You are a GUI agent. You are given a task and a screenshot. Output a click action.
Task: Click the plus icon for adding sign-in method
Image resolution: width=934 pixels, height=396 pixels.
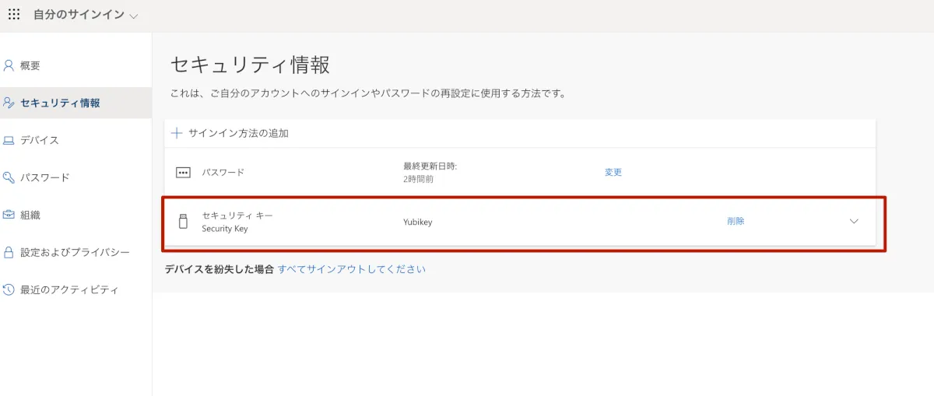(177, 133)
